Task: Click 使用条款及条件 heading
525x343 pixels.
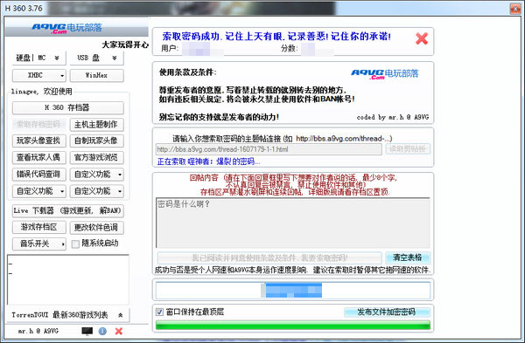Action: click(x=187, y=72)
